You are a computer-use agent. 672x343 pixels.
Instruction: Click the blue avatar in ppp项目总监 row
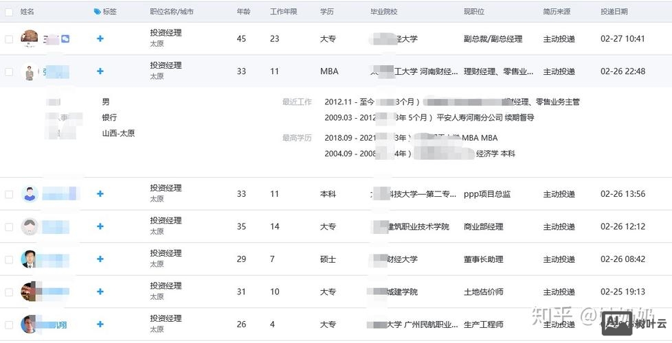coord(29,193)
